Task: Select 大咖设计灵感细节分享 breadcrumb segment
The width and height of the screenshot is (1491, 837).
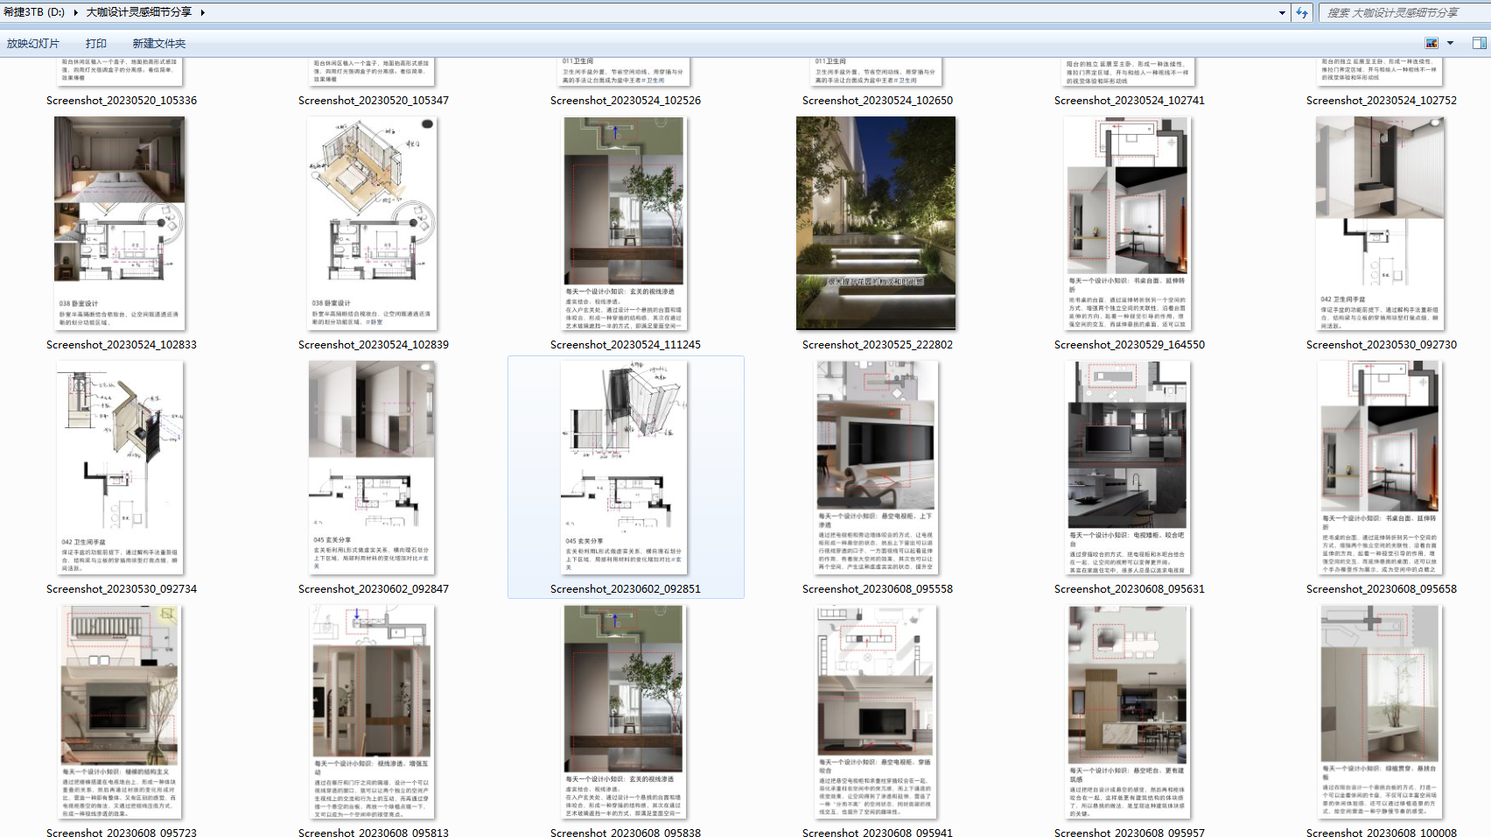Action: coord(139,12)
